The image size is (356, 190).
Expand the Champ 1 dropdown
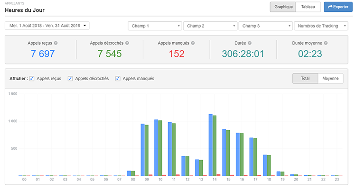pyautogui.click(x=155, y=26)
